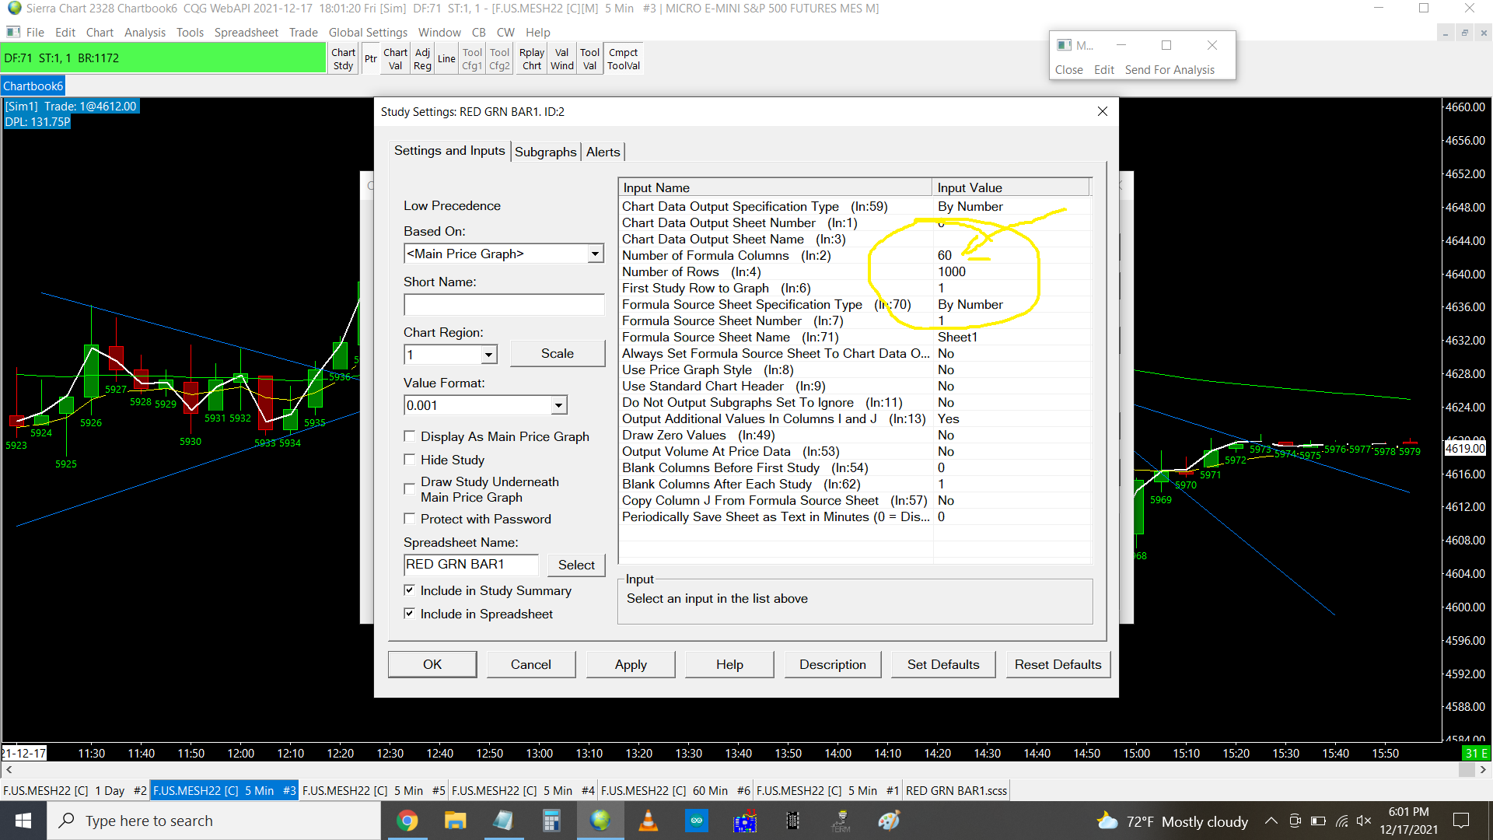Open the Calculator app in the taskbar

coord(551,821)
